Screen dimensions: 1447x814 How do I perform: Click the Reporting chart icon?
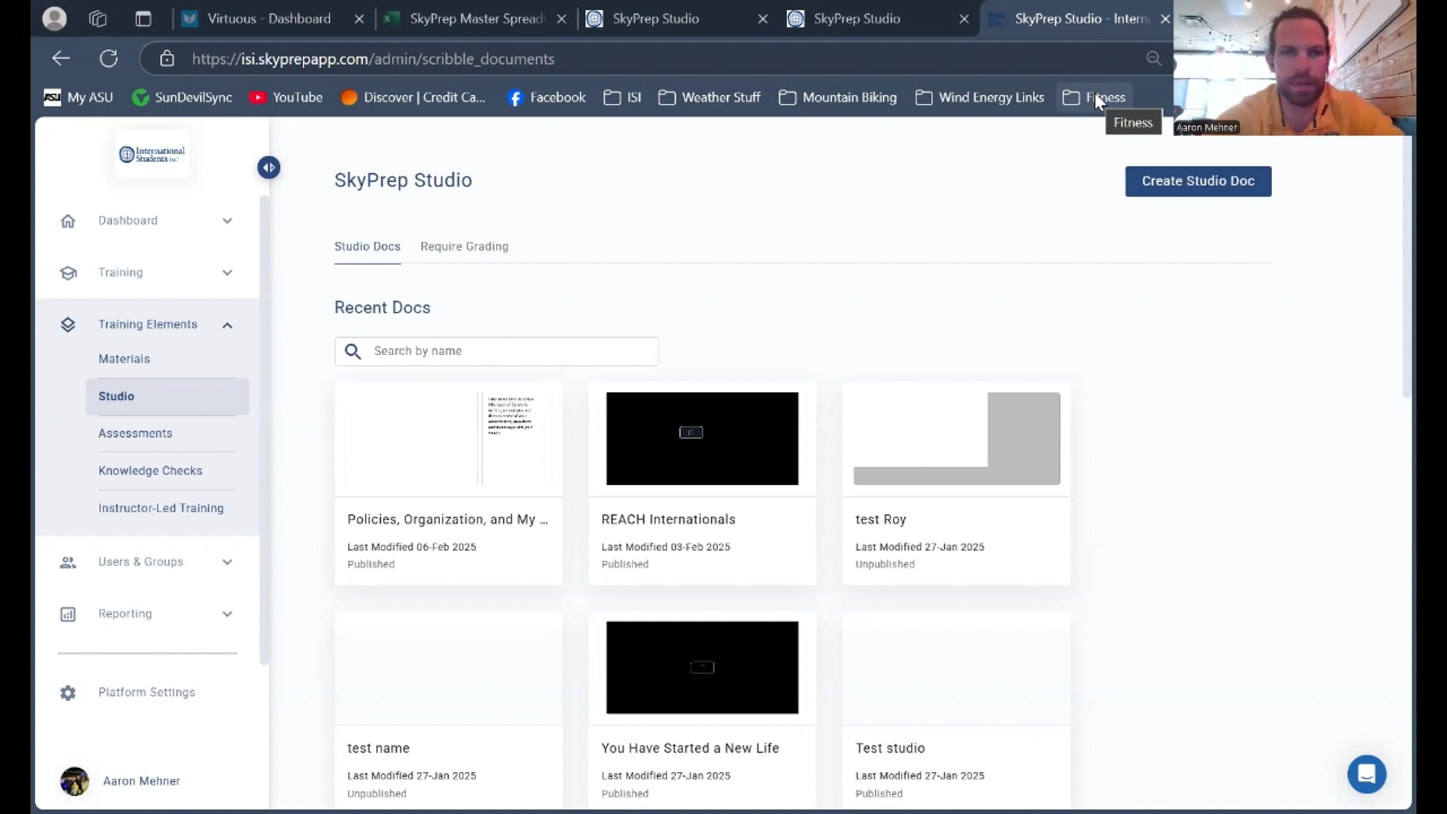tap(68, 614)
